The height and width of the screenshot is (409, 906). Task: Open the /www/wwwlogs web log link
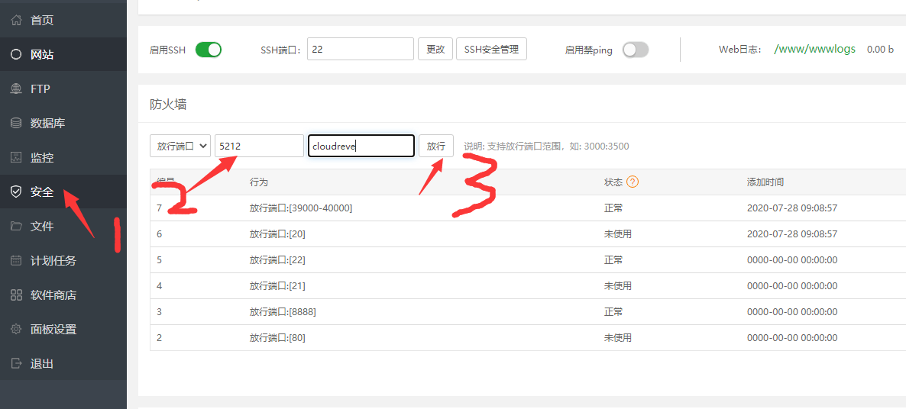click(x=814, y=50)
